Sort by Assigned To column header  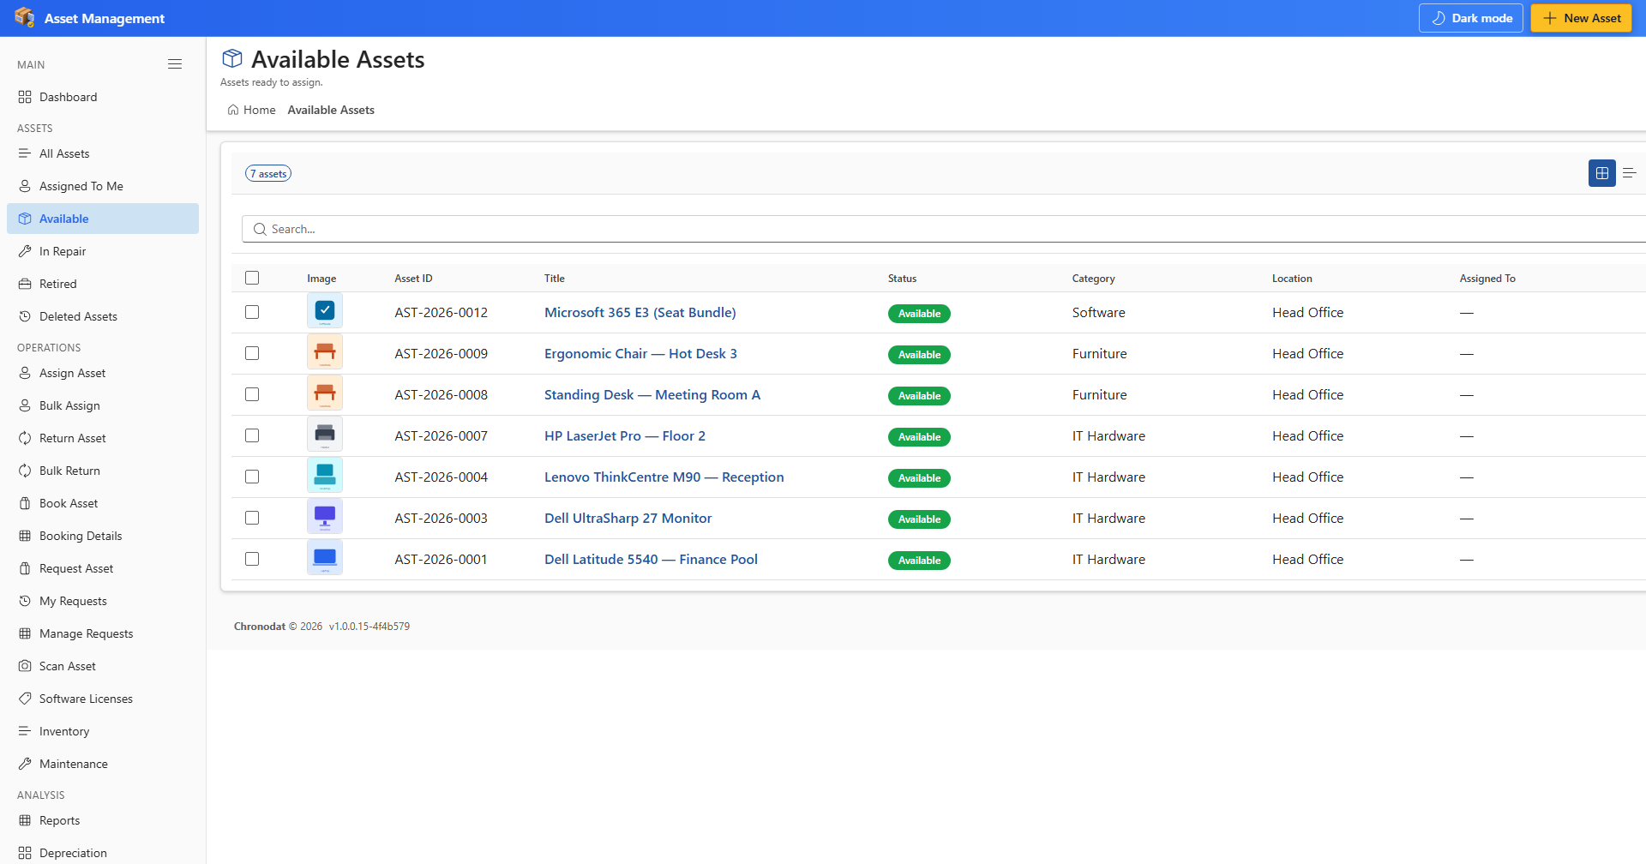click(1487, 279)
